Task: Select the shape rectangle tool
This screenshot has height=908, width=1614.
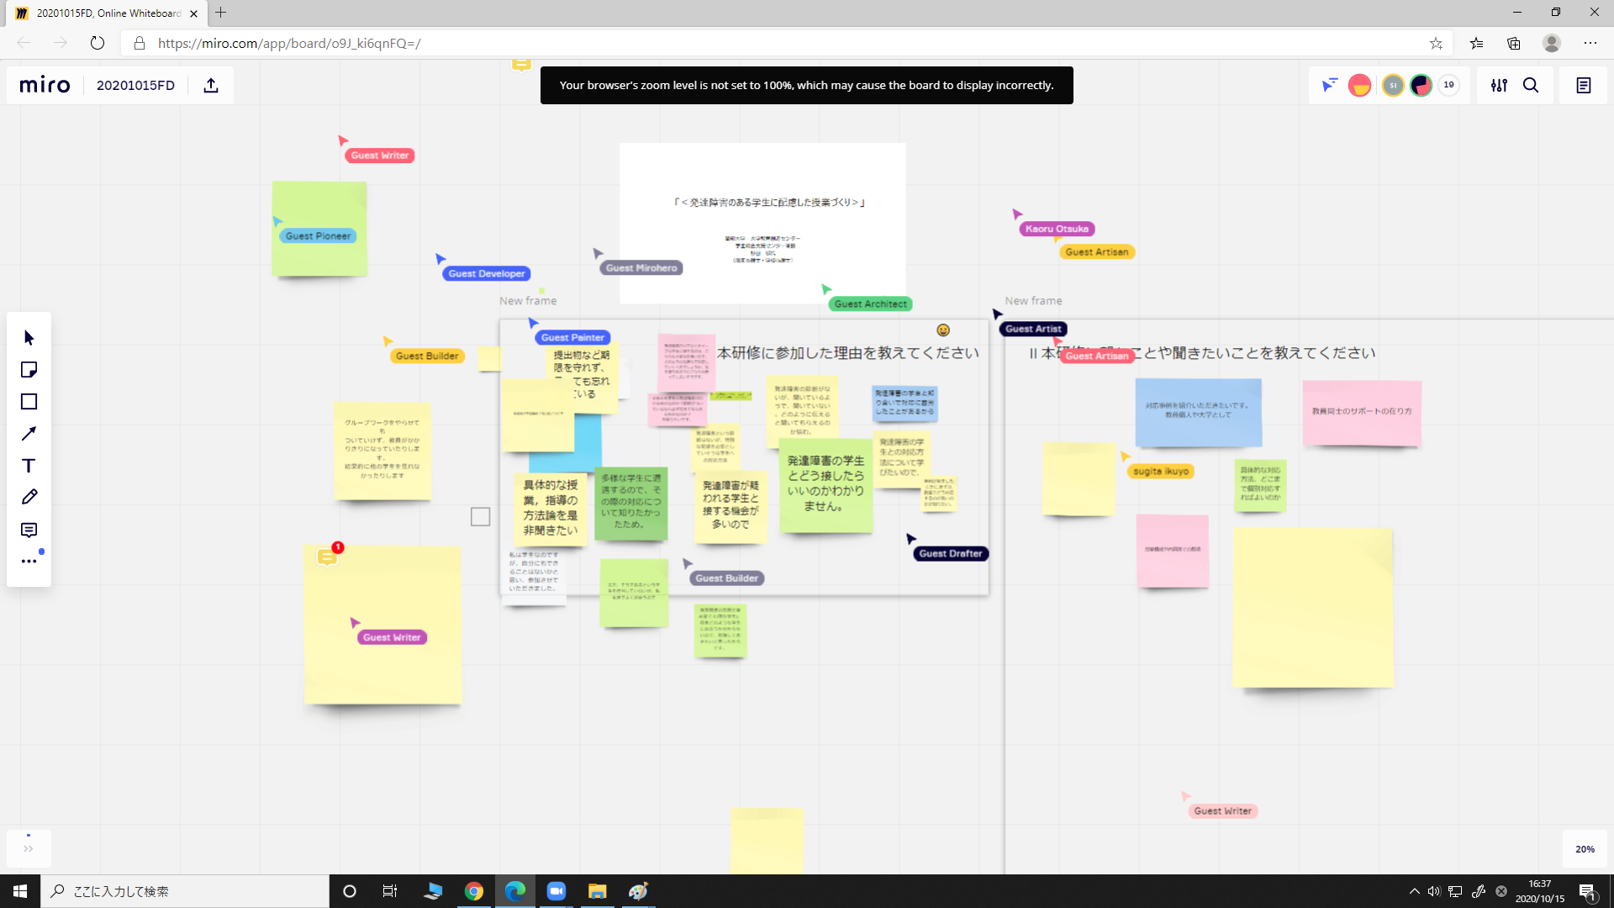Action: click(x=29, y=402)
